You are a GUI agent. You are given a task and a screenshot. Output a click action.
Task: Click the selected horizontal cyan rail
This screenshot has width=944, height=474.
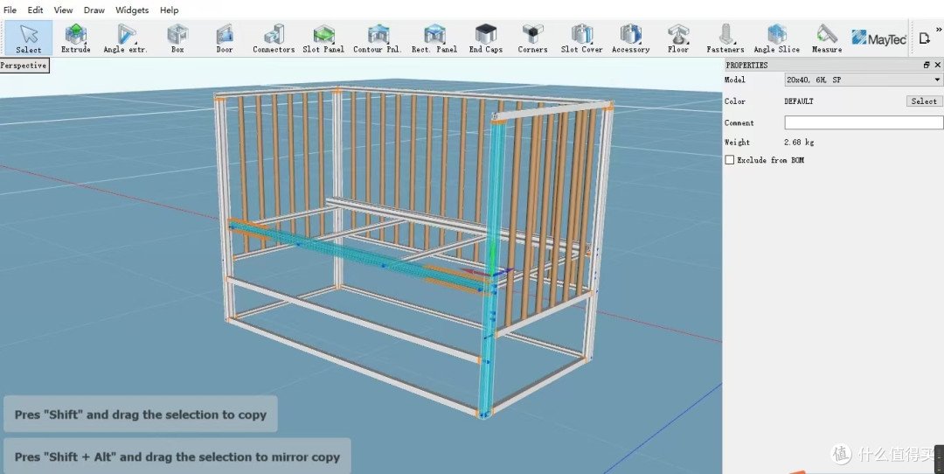click(355, 256)
